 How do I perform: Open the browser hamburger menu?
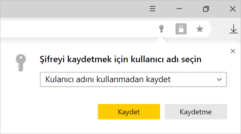pos(152,9)
